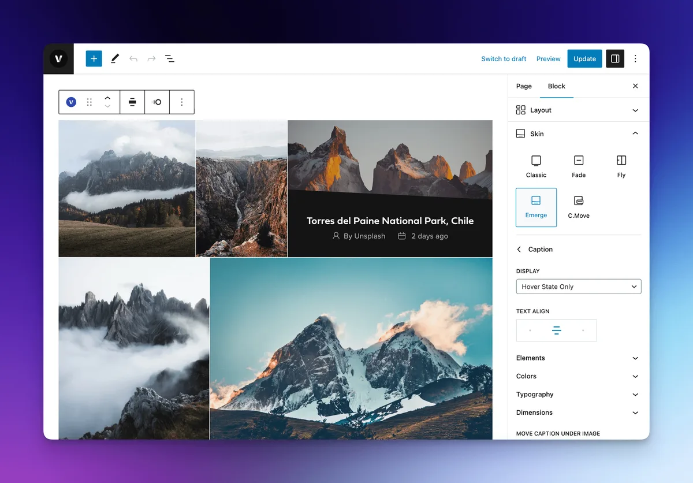Close the settings sidebar
Screen dimensions: 693x483
[635, 86]
